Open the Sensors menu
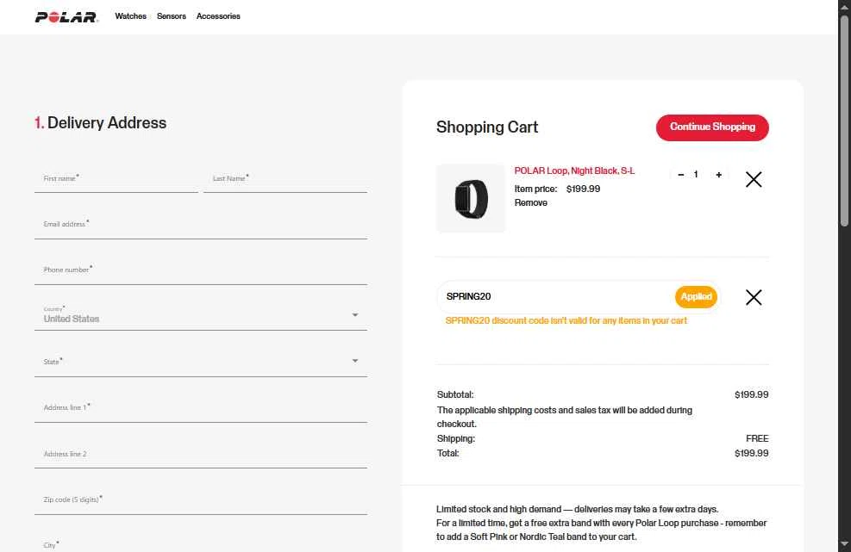This screenshot has width=851, height=552. point(171,16)
